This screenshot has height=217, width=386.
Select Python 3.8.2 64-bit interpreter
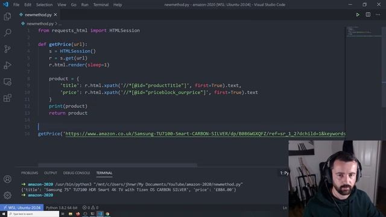[62, 207]
